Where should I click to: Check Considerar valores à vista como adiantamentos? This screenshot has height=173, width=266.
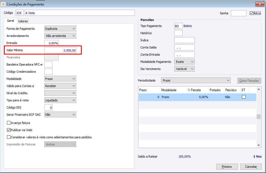(9, 137)
